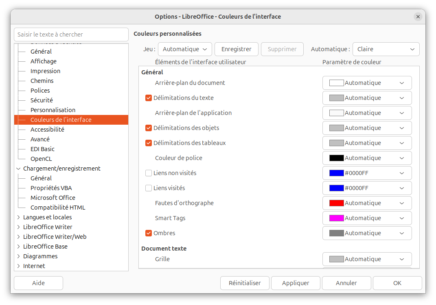Select the Avancé tree item
The height and width of the screenshot is (305, 436).
click(x=40, y=139)
